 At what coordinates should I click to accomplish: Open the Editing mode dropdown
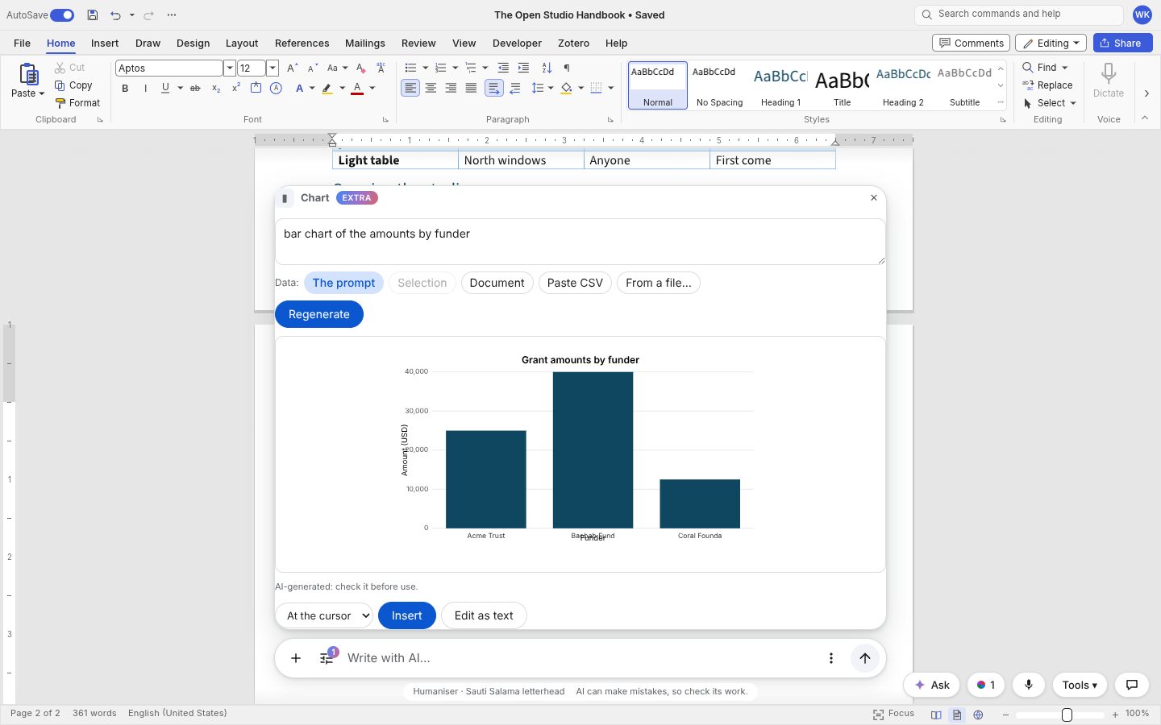pyautogui.click(x=1051, y=43)
